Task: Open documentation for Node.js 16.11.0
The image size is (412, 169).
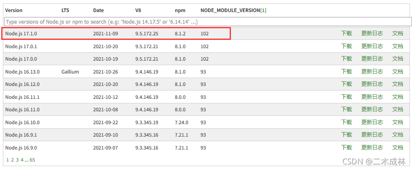Action: (397, 110)
